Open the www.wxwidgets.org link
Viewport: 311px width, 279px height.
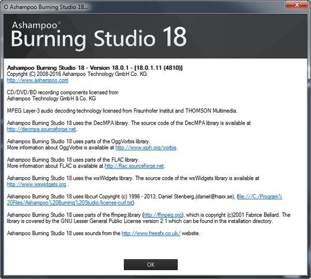(x=36, y=184)
